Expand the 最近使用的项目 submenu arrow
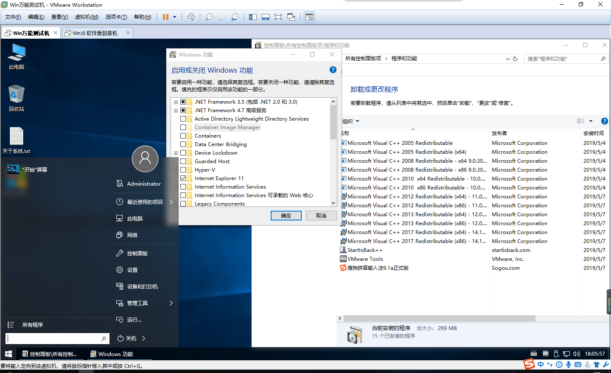This screenshot has height=373, width=611. (x=171, y=202)
